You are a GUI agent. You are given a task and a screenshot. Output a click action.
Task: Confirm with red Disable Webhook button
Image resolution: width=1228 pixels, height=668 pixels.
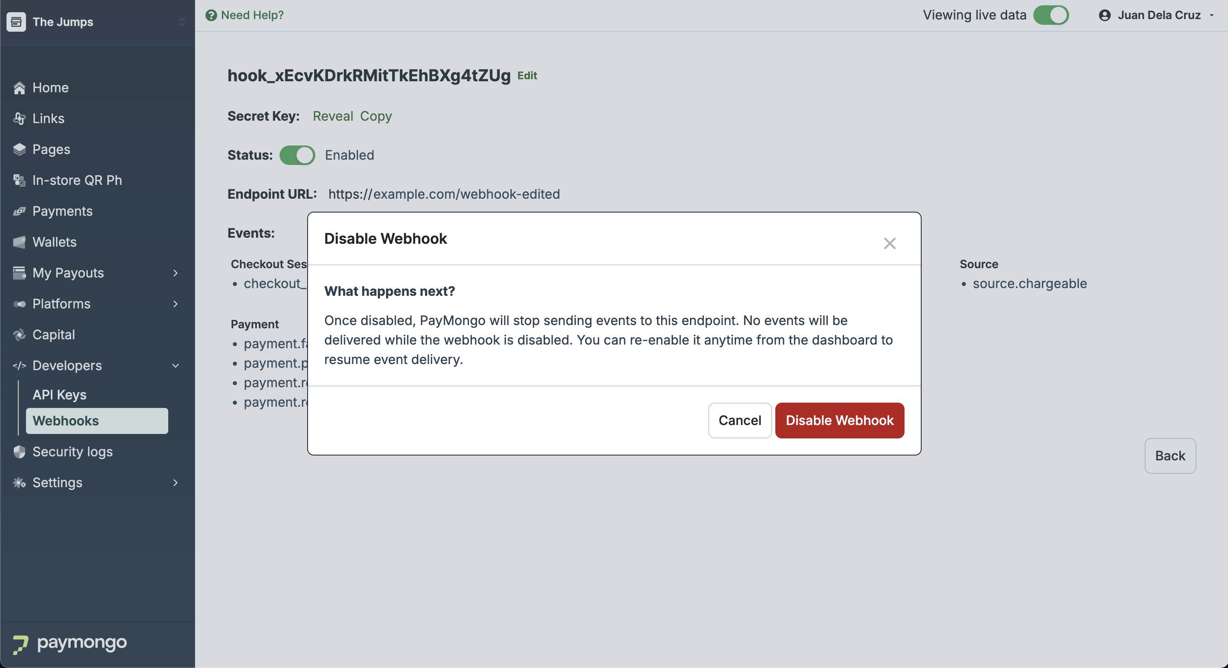840,421
